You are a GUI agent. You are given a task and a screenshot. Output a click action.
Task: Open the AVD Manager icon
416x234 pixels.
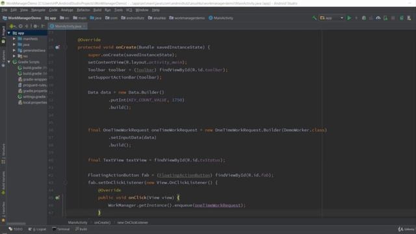coord(402,18)
